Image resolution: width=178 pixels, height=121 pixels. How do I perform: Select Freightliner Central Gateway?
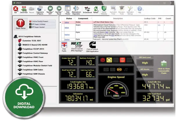(35, 53)
